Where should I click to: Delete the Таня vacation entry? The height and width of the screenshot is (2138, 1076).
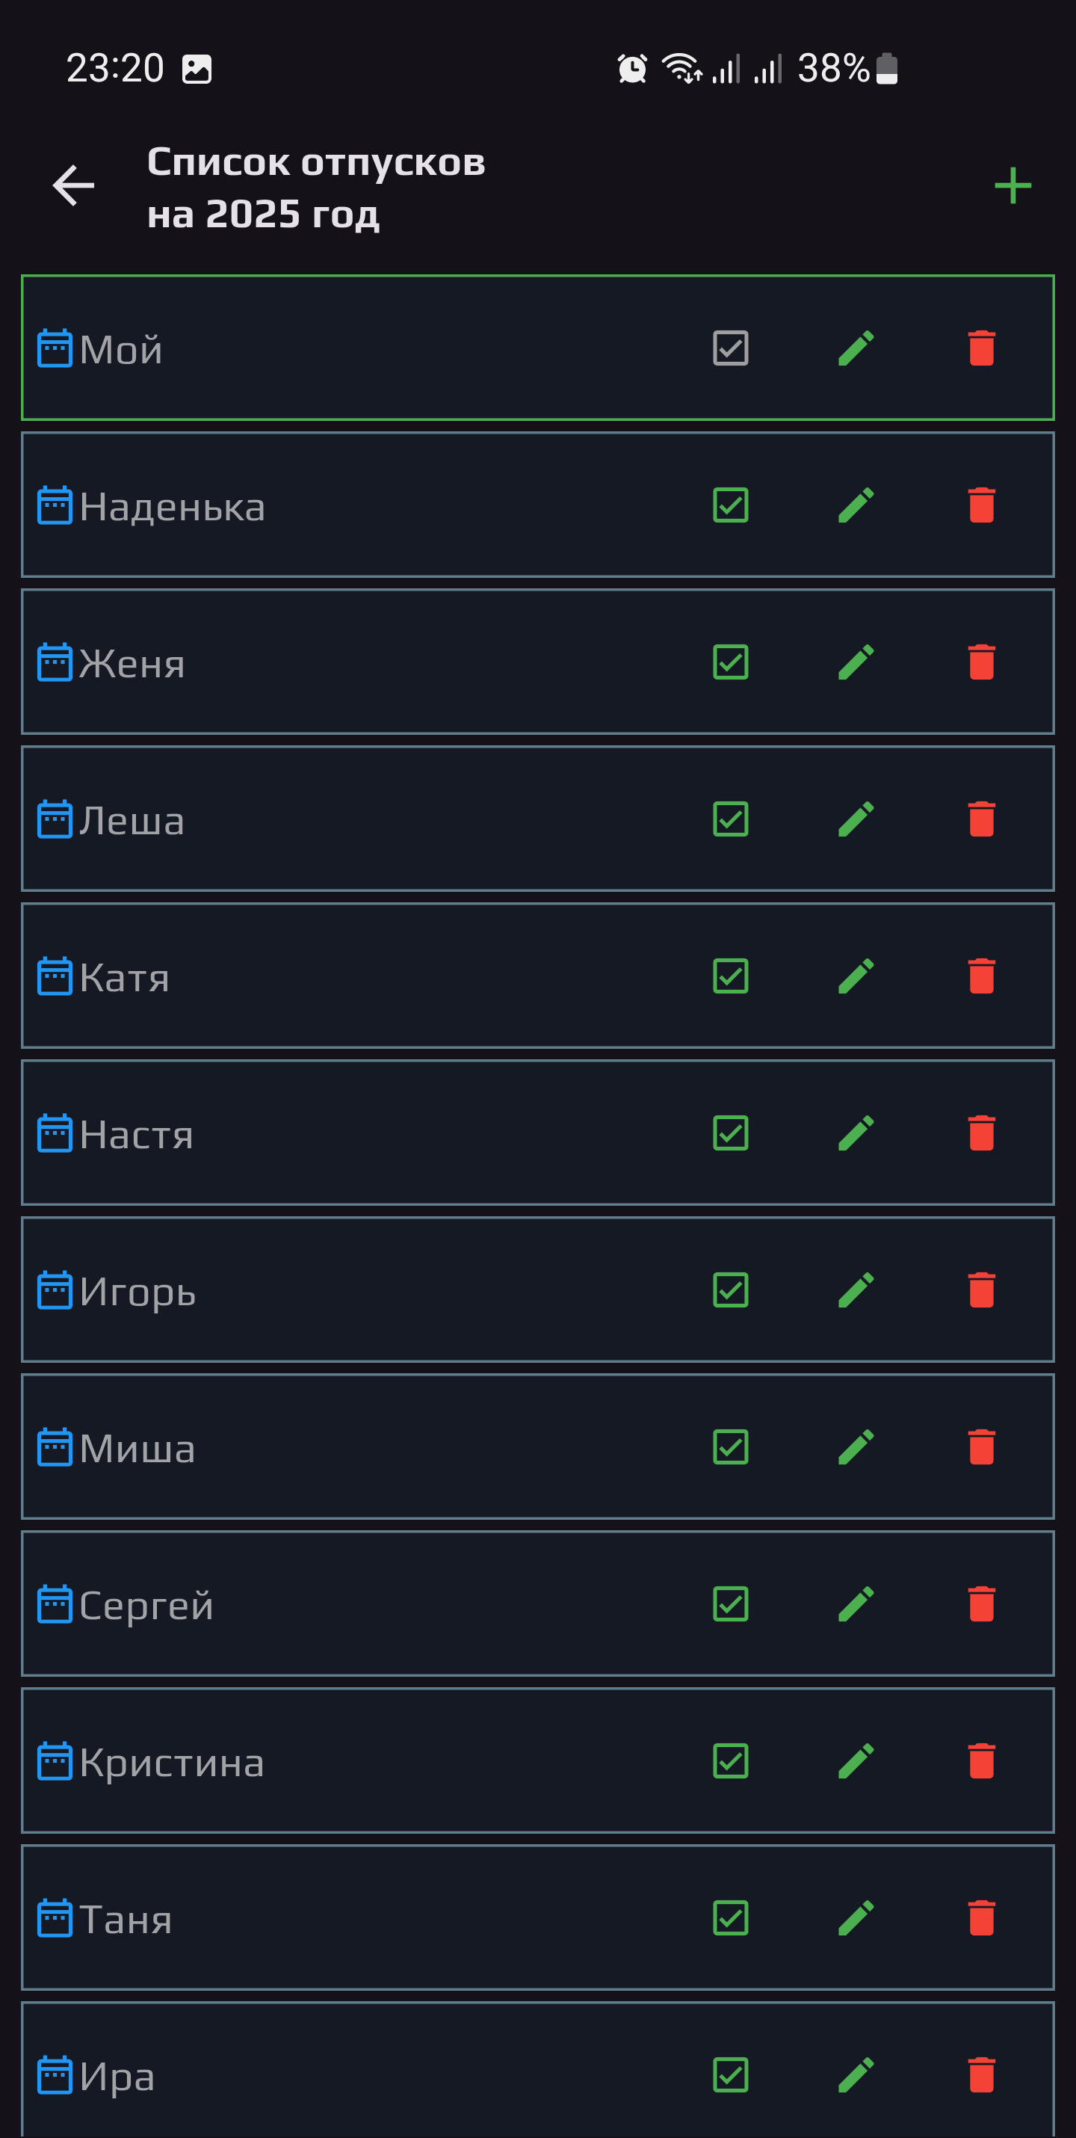tap(981, 1917)
